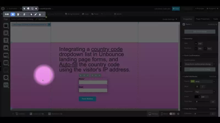220x123 pixels.
Task: Collapse the Field Attributes section
Action: point(190,109)
